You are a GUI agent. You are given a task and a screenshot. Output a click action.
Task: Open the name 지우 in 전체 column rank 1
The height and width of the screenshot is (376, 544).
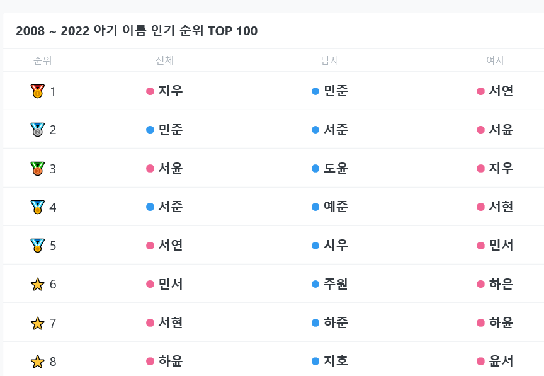pos(171,91)
